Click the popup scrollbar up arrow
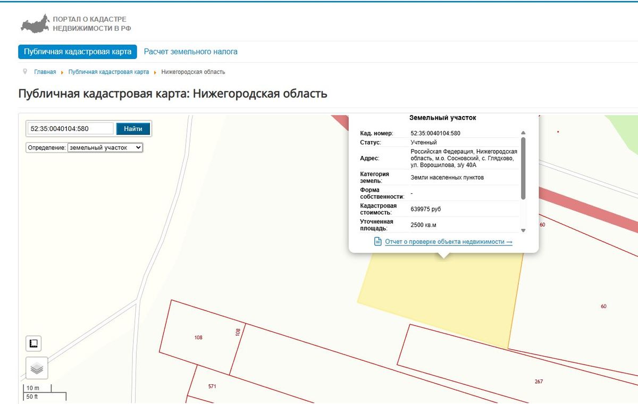Screen dimensions: 638x404 coord(523,133)
